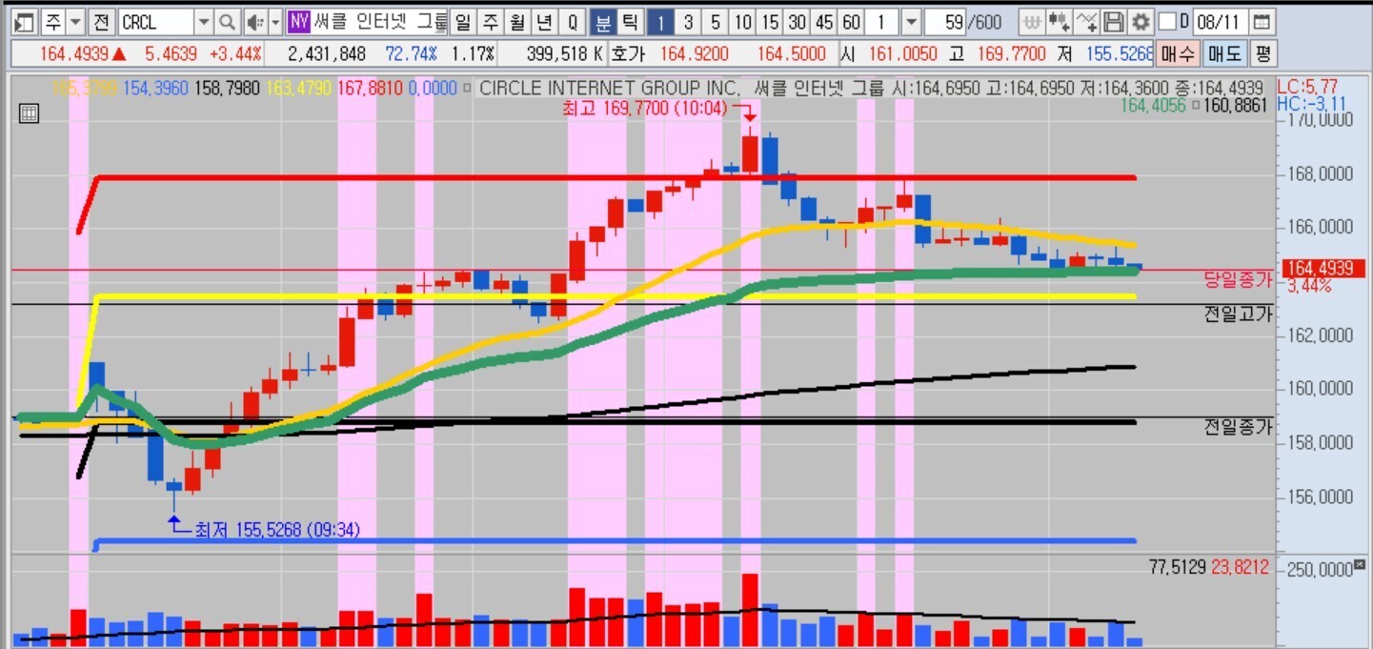Open the stock search magnifier
This screenshot has height=649, width=1373.
pos(227,21)
